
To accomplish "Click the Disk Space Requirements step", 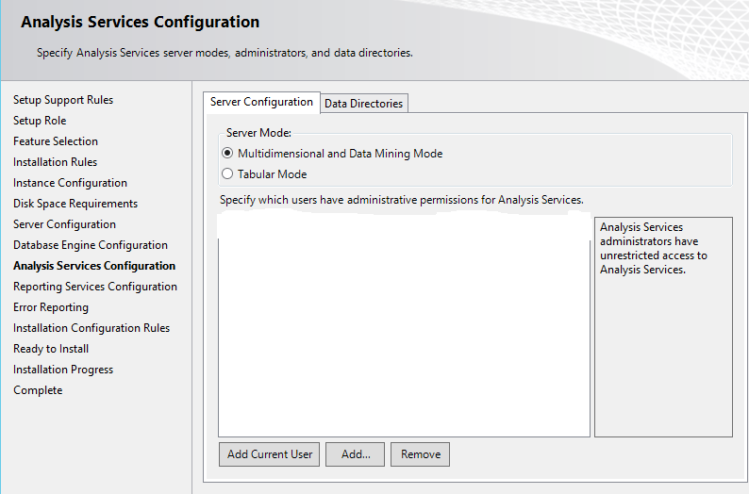I will pyautogui.click(x=75, y=204).
